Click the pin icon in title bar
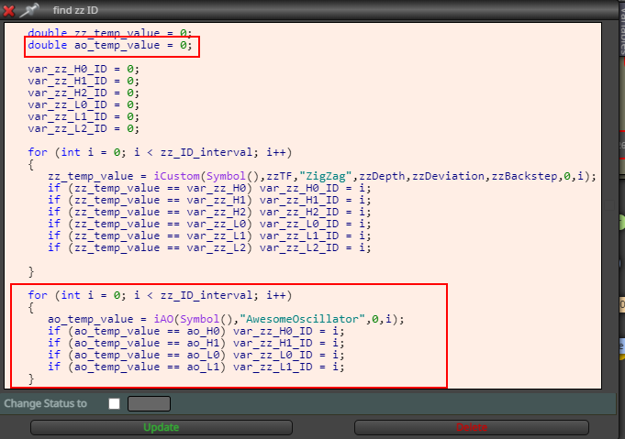 [29, 10]
